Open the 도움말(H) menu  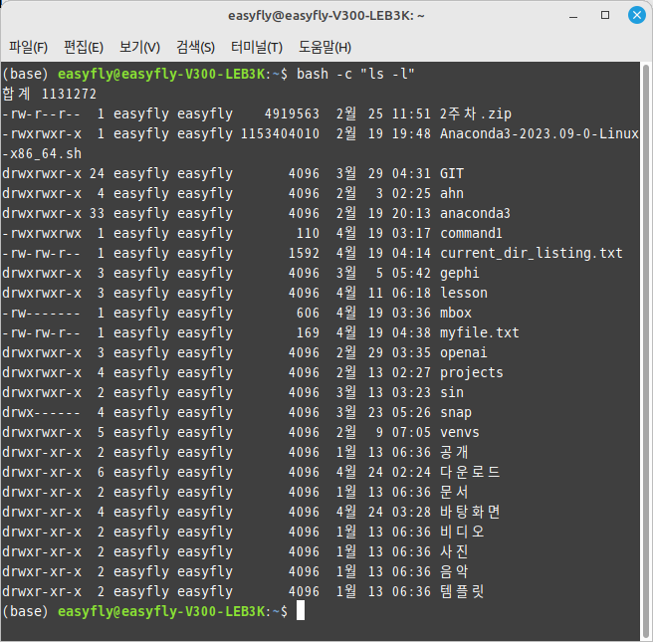[325, 47]
